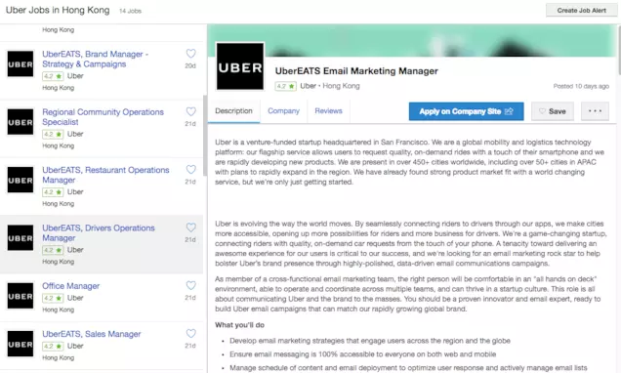The height and width of the screenshot is (373, 621).
Task: Click 4.2 rating badge on Brand Manager listing
Action: pos(53,76)
